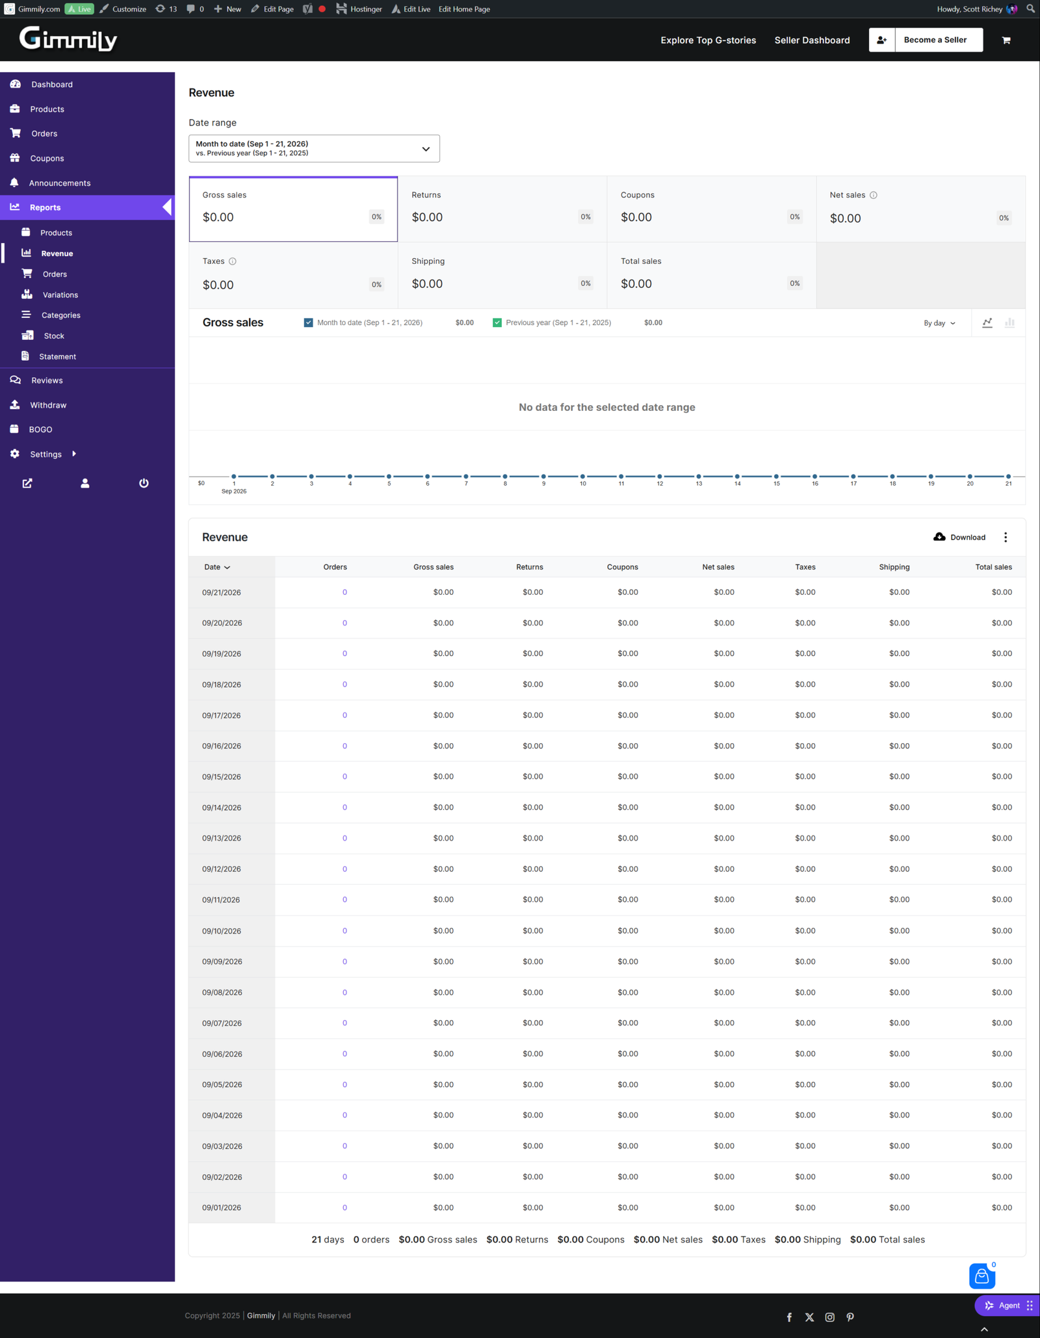Click the Agent chat button
Screen dimensions: 1040x1338
click(x=1007, y=1305)
